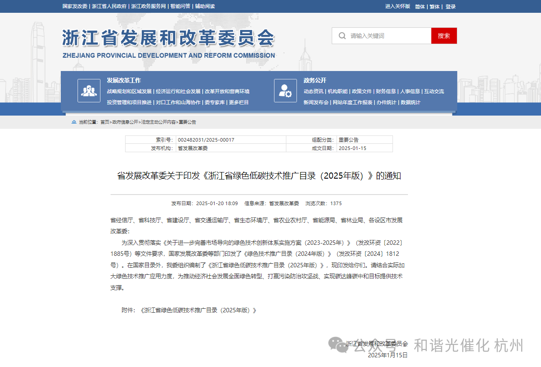Open 委专家库 menu item
Viewport: 541px width, 367px height.
(215, 102)
